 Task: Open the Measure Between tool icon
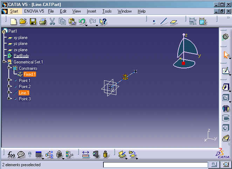click(x=86, y=154)
